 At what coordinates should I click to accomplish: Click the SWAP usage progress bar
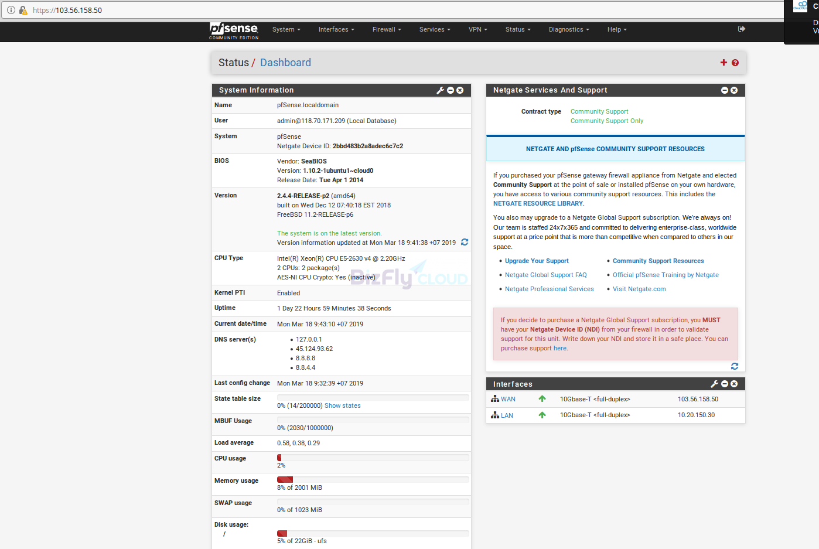pyautogui.click(x=373, y=502)
